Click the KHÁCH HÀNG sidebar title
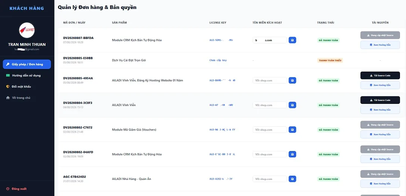The height and width of the screenshot is (196, 406). point(27,8)
